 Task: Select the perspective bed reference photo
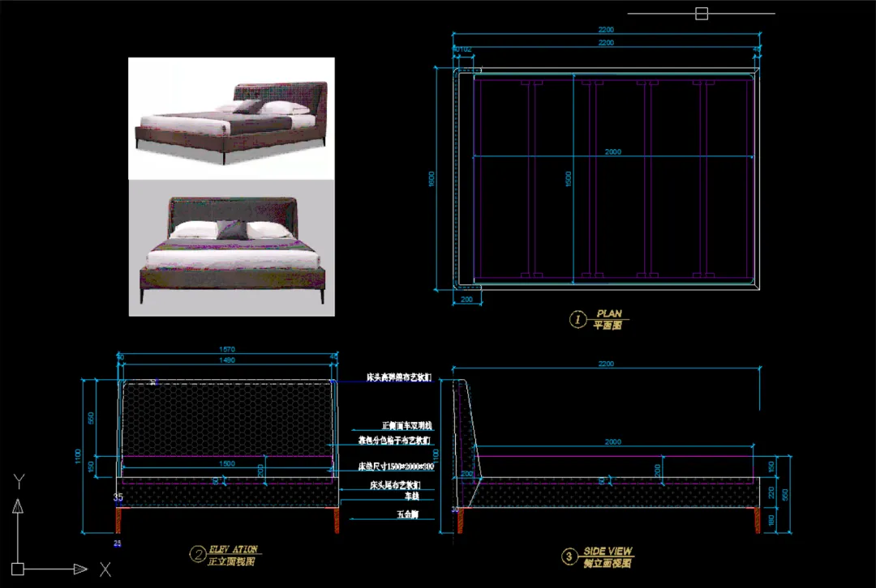pos(231,118)
